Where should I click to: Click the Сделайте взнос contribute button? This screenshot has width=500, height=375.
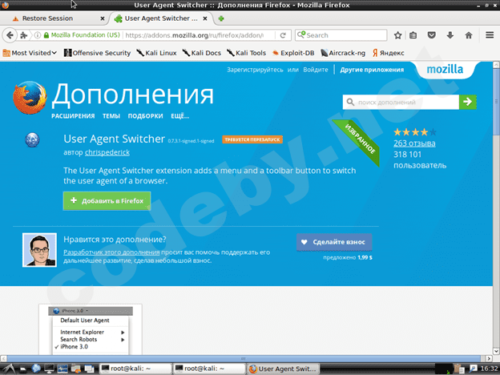[334, 242]
